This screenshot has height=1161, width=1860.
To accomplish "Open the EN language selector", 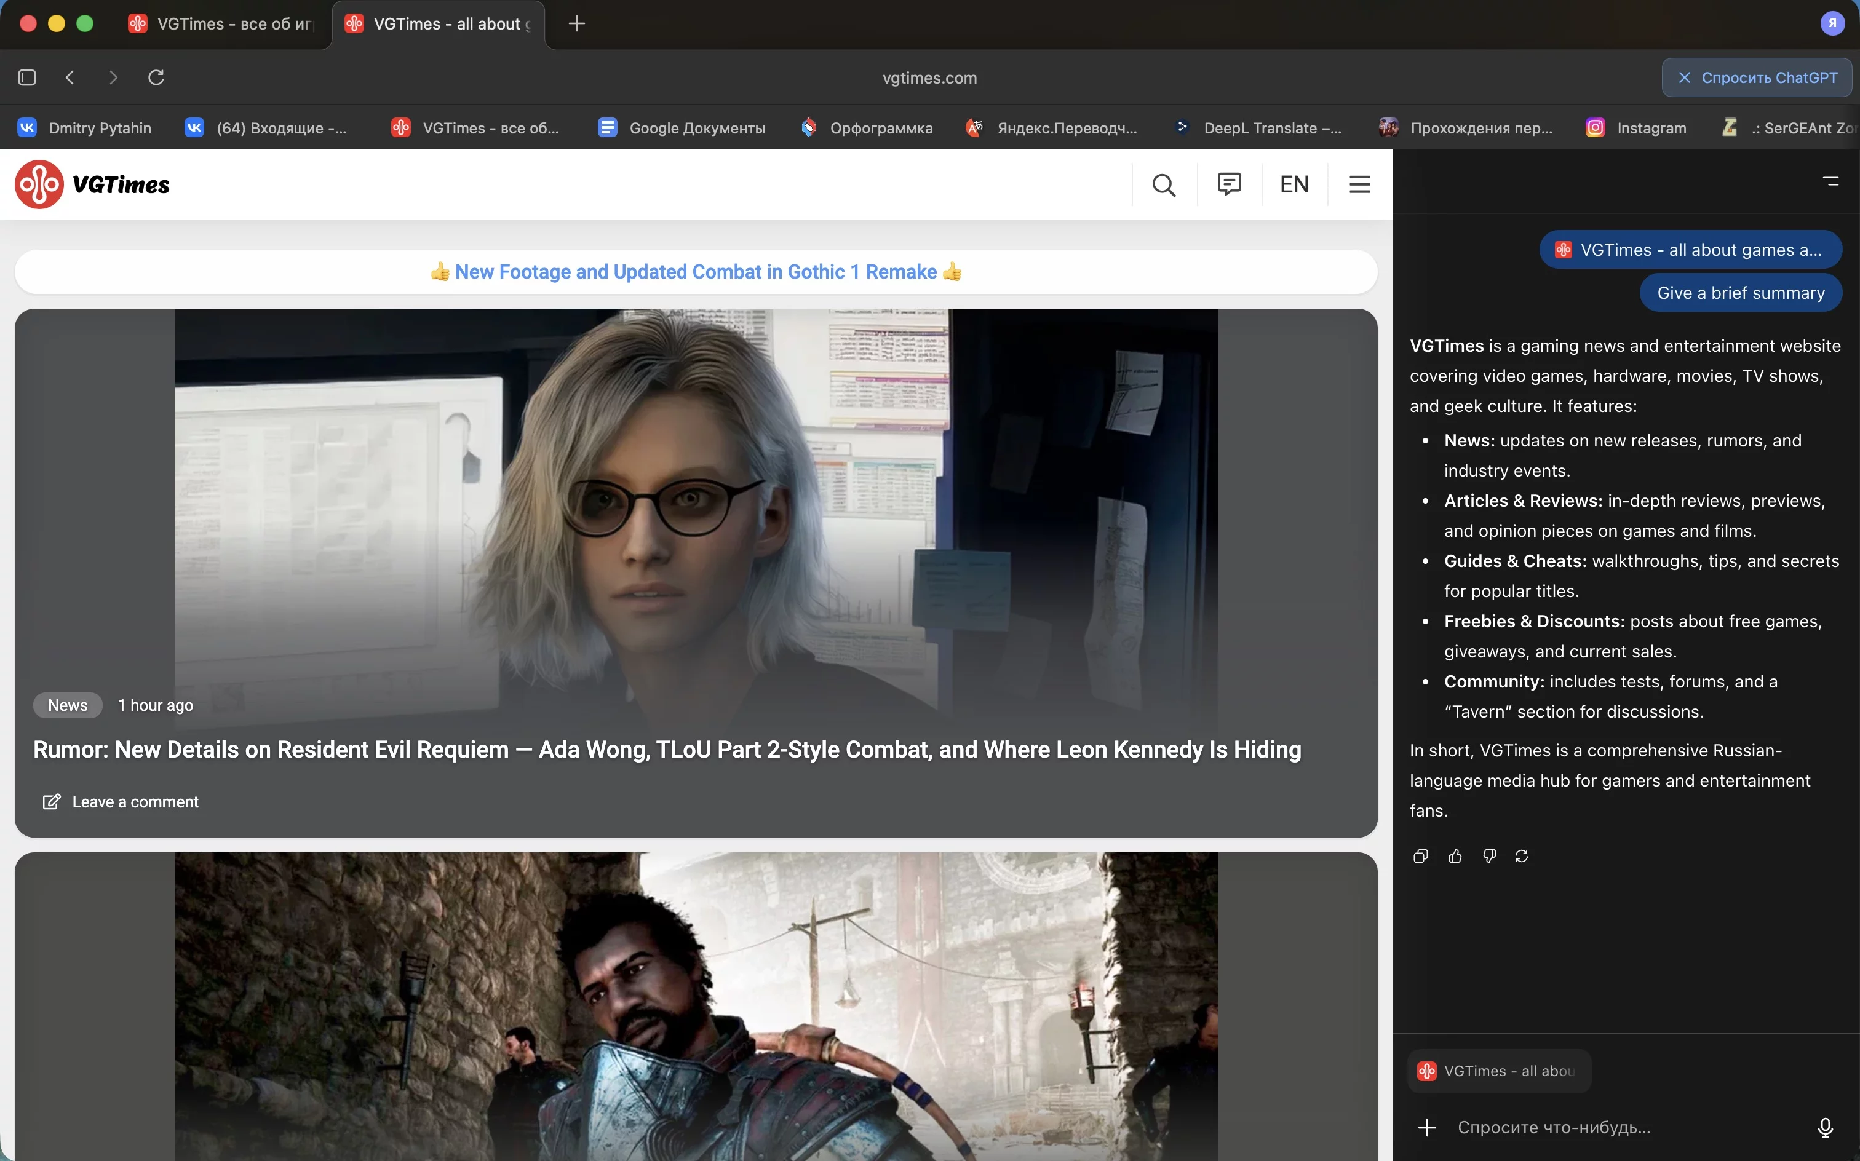I will [x=1294, y=184].
